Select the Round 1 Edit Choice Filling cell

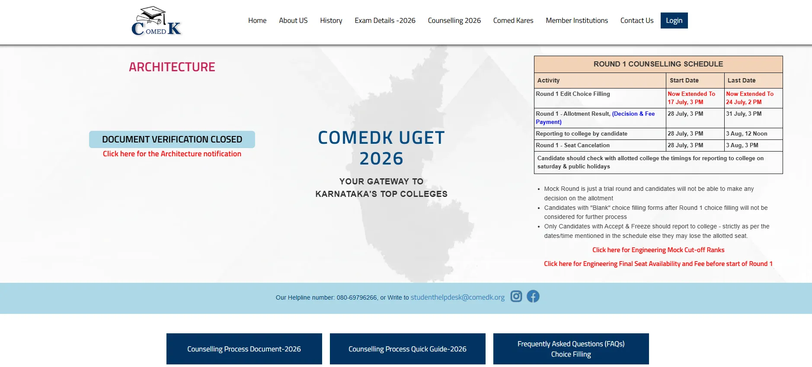(600, 98)
